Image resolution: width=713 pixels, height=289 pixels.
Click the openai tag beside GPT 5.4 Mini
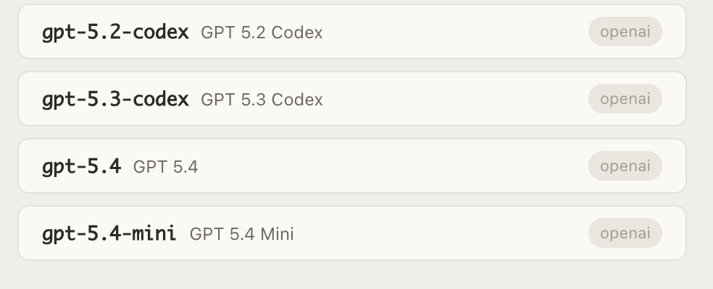(x=625, y=233)
